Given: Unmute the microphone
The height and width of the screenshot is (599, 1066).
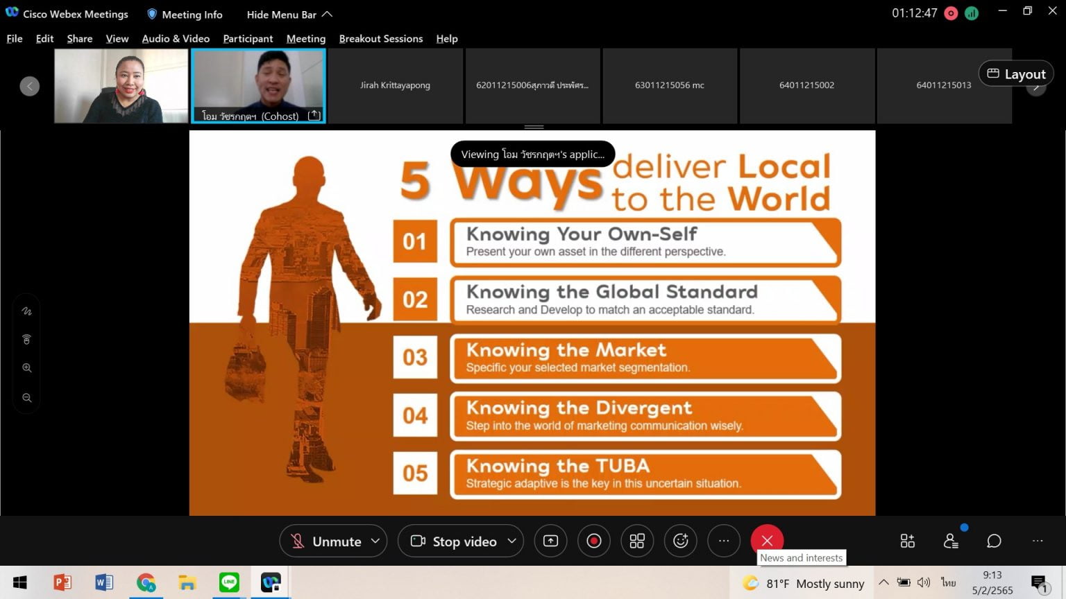Looking at the screenshot, I should click(326, 541).
